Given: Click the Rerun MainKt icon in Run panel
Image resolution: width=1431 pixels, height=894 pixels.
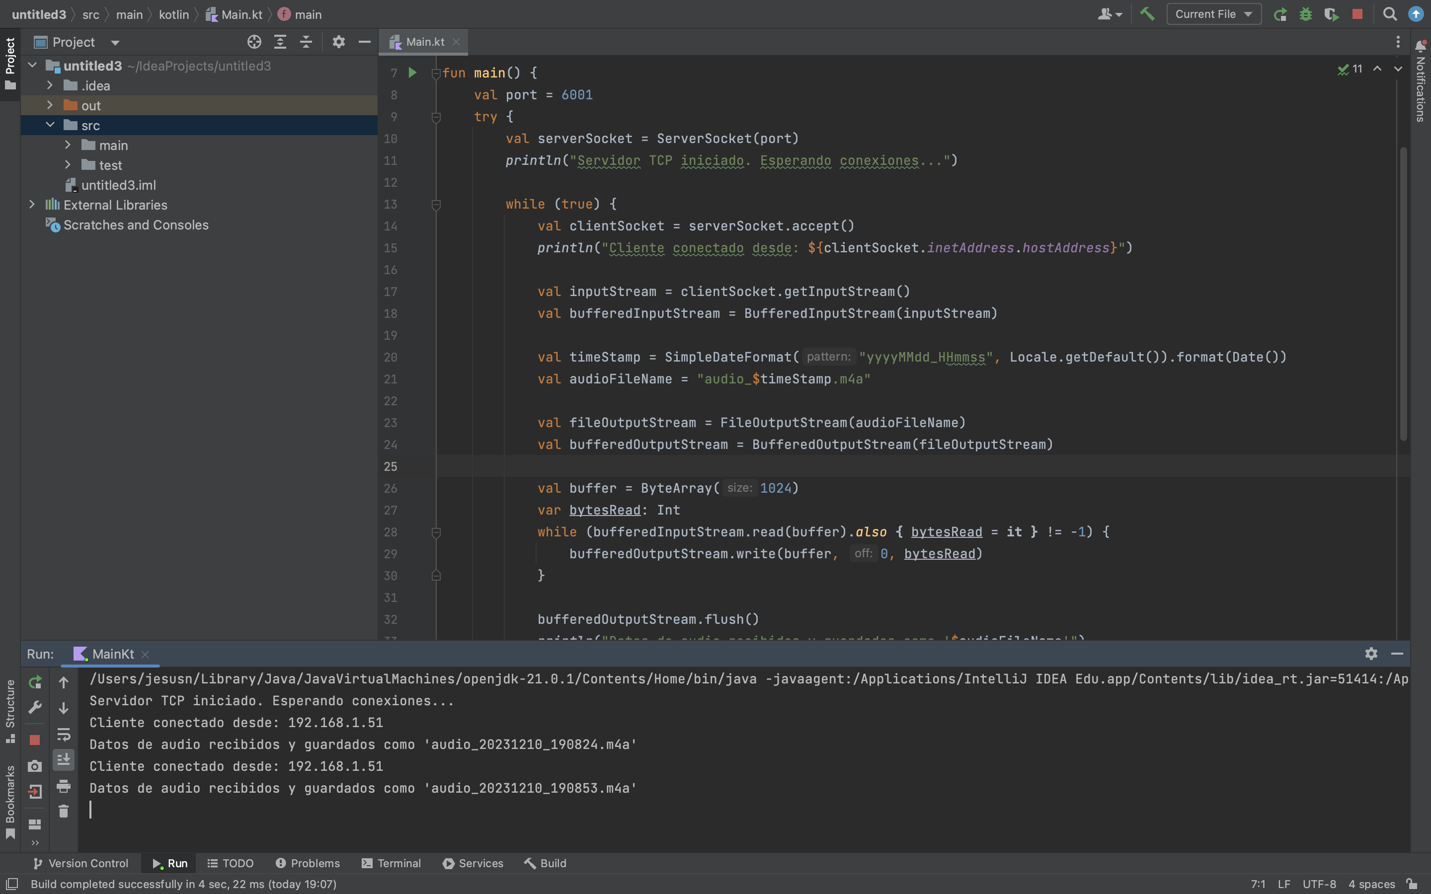Looking at the screenshot, I should (35, 682).
